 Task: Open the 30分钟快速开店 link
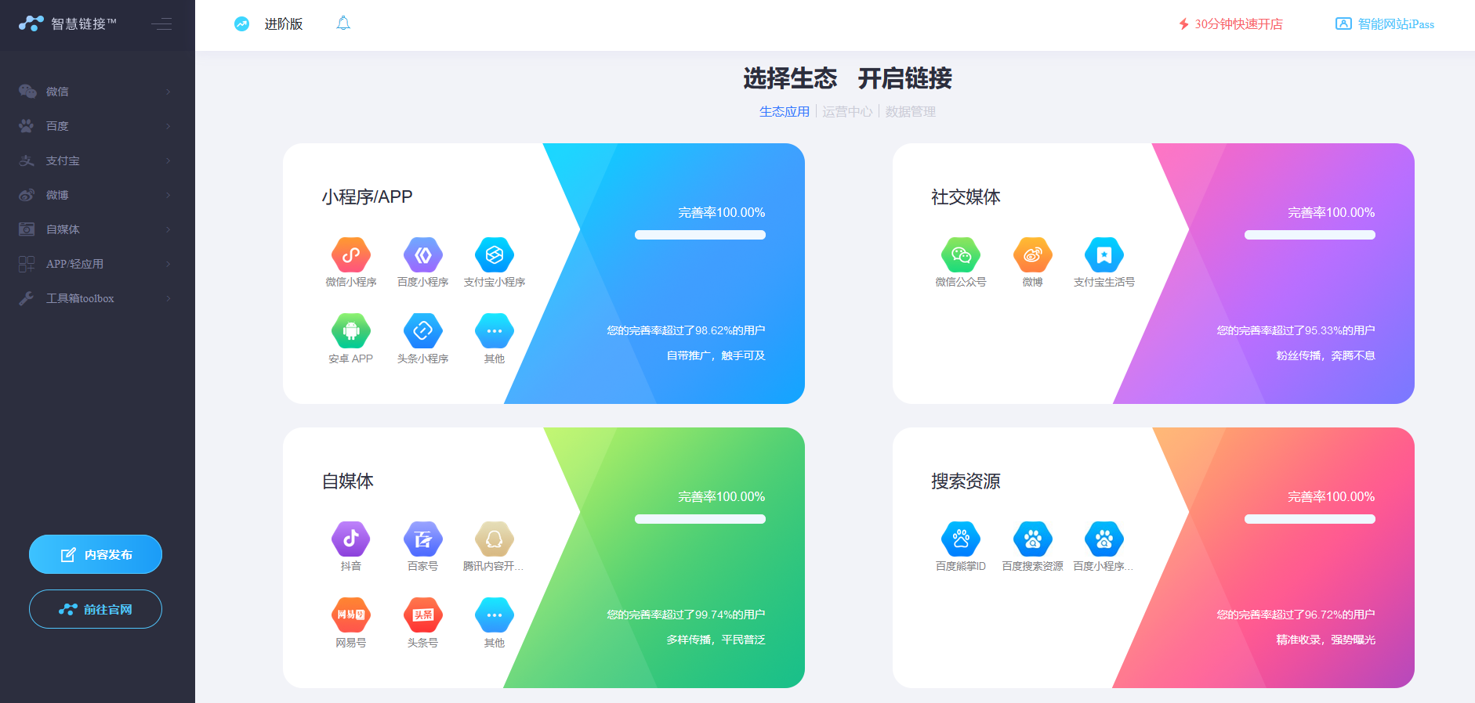(1230, 24)
